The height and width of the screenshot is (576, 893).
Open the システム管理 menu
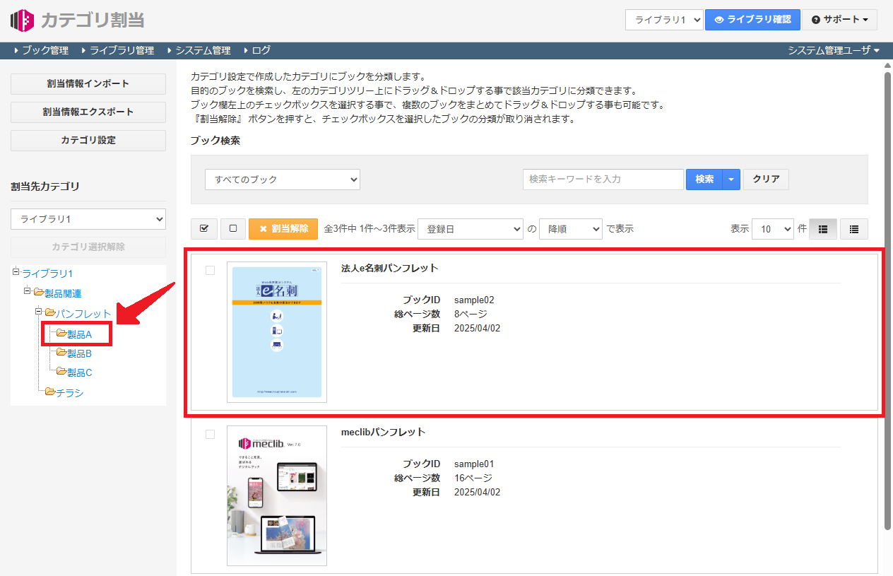tap(199, 50)
